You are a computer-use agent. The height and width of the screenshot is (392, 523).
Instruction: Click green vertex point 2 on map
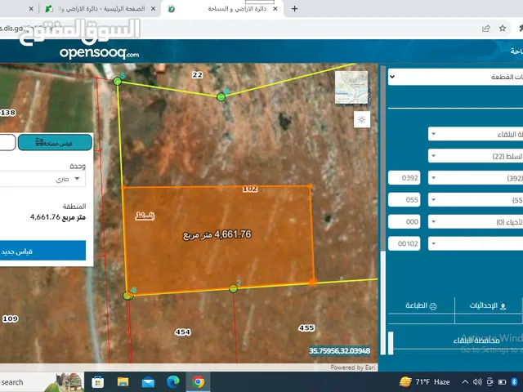(x=233, y=288)
